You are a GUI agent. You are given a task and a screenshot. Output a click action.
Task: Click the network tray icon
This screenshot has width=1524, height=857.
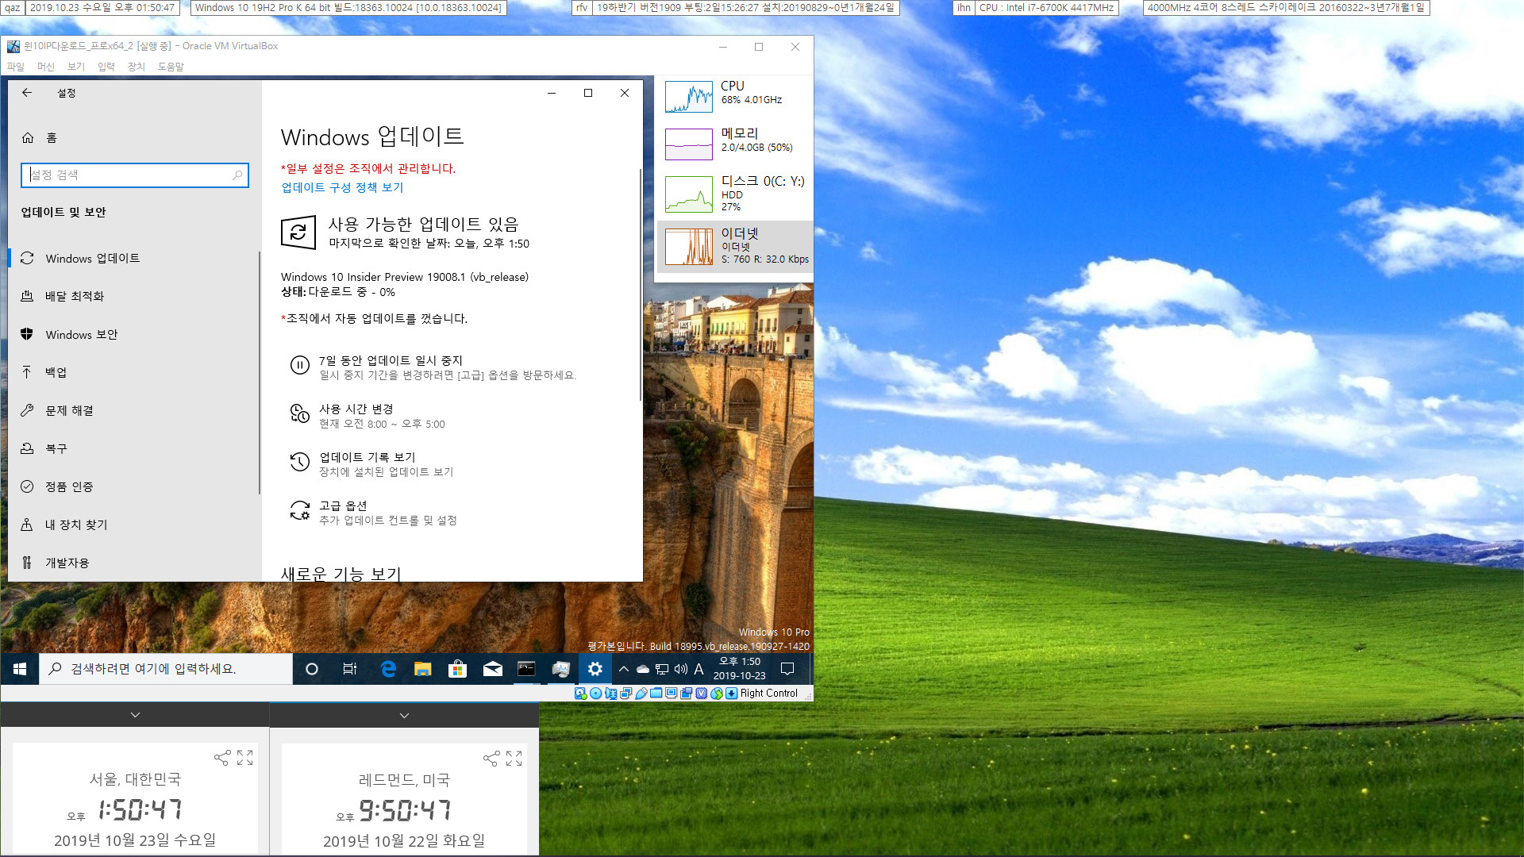(662, 669)
